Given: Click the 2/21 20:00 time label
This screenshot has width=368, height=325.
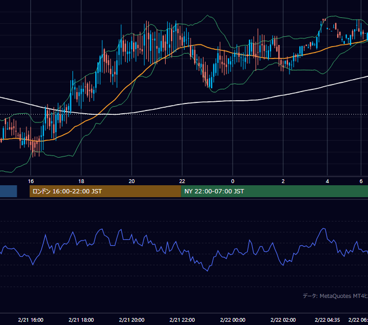Looking at the screenshot, I should [132, 320].
